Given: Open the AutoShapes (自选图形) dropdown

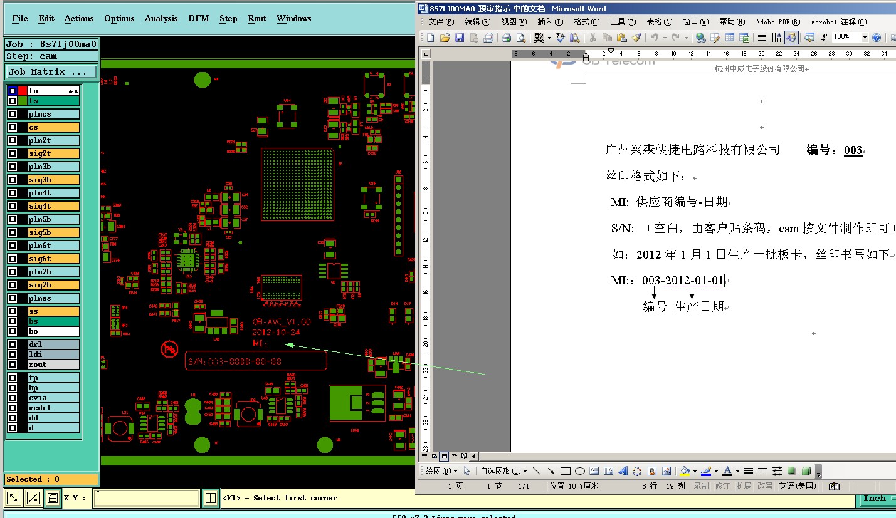Looking at the screenshot, I should click(x=503, y=471).
